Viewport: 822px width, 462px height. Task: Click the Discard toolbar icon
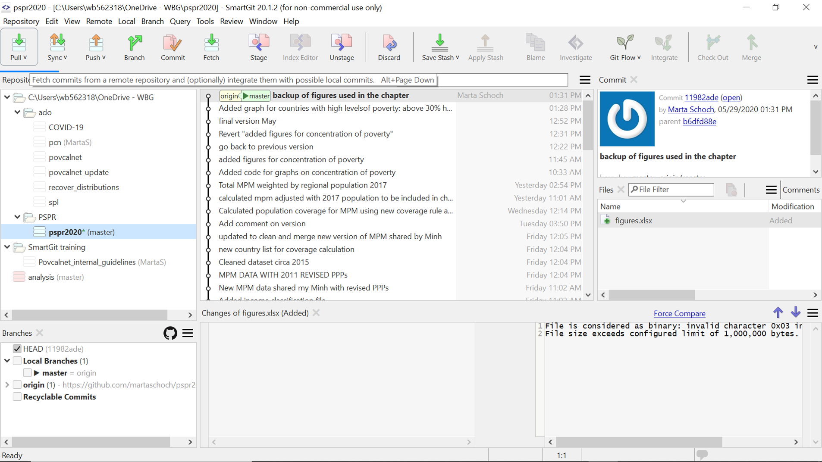click(x=389, y=43)
